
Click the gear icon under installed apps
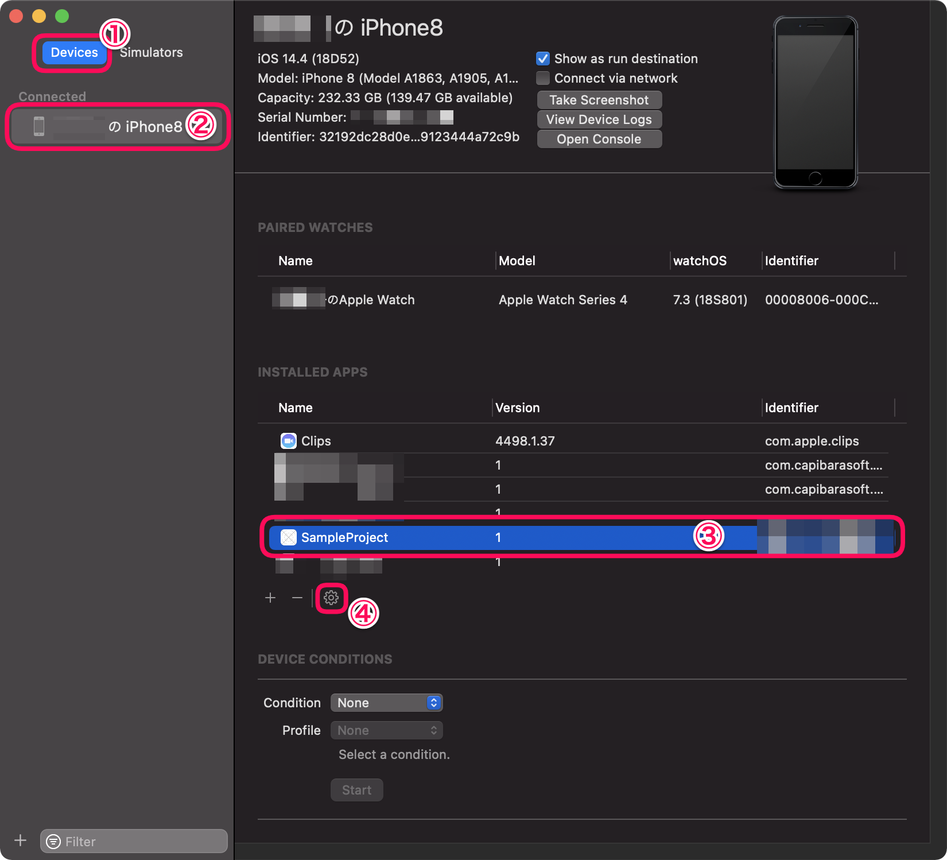(331, 598)
